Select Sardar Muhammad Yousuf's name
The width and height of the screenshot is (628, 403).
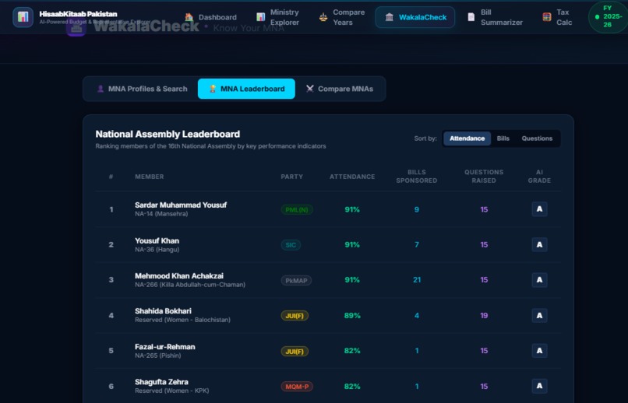pyautogui.click(x=181, y=205)
